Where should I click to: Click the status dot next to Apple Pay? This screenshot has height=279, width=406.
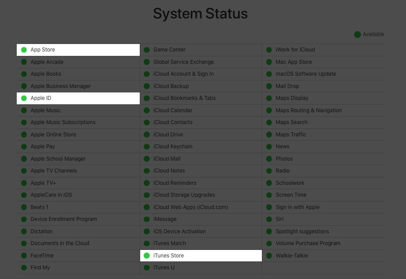pyautogui.click(x=24, y=147)
